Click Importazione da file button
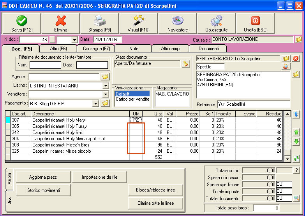The width and height of the screenshot is (305, 216). tap(99, 177)
